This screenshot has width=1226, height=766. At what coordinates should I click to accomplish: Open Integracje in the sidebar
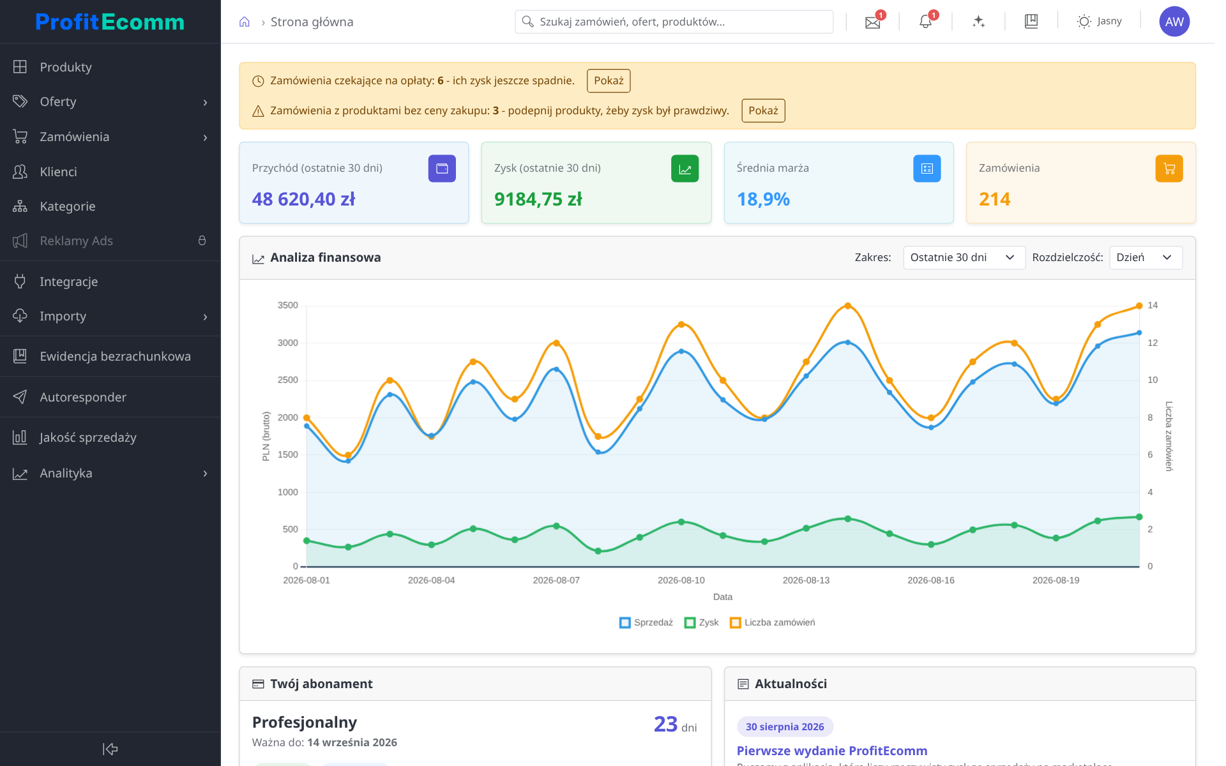pos(110,282)
